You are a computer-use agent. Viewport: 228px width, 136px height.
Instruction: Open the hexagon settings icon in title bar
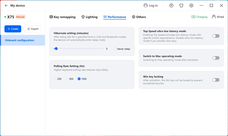pyautogui.click(x=191, y=6)
